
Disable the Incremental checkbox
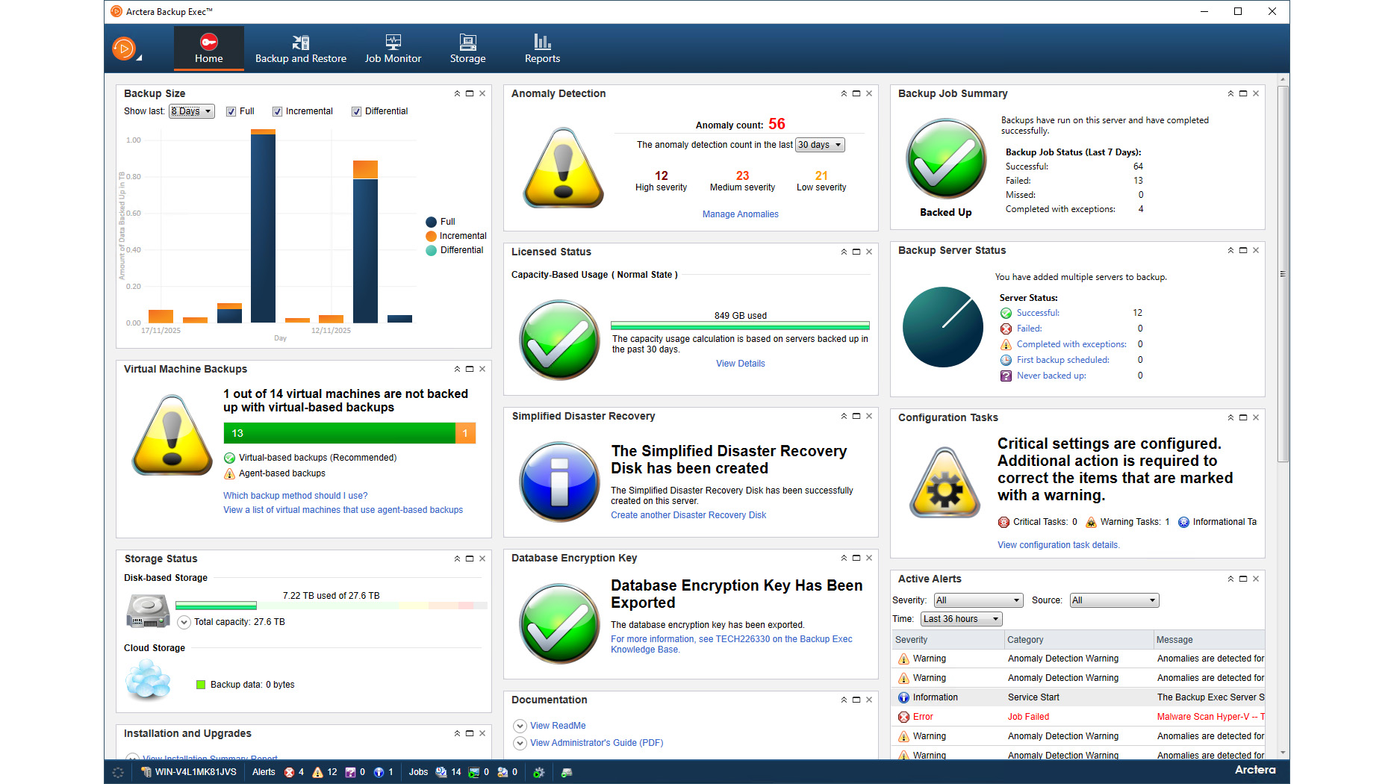pos(277,111)
